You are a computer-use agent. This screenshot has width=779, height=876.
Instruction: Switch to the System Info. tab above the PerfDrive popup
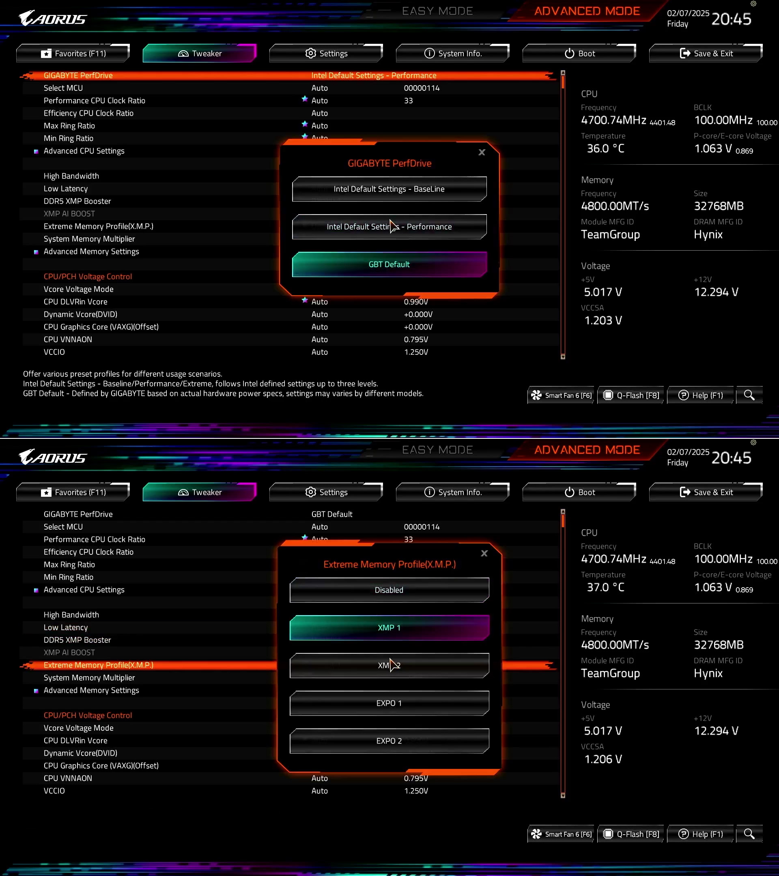tap(453, 54)
